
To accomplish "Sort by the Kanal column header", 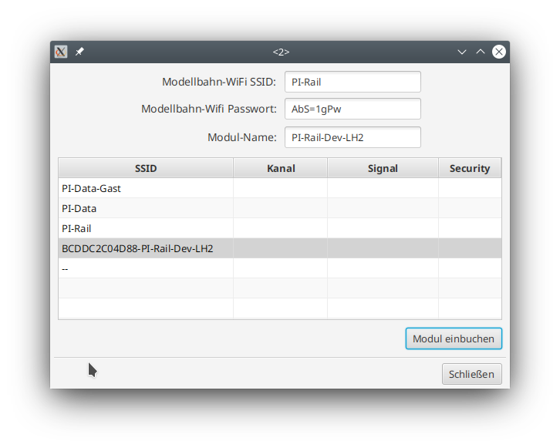I will [x=281, y=168].
